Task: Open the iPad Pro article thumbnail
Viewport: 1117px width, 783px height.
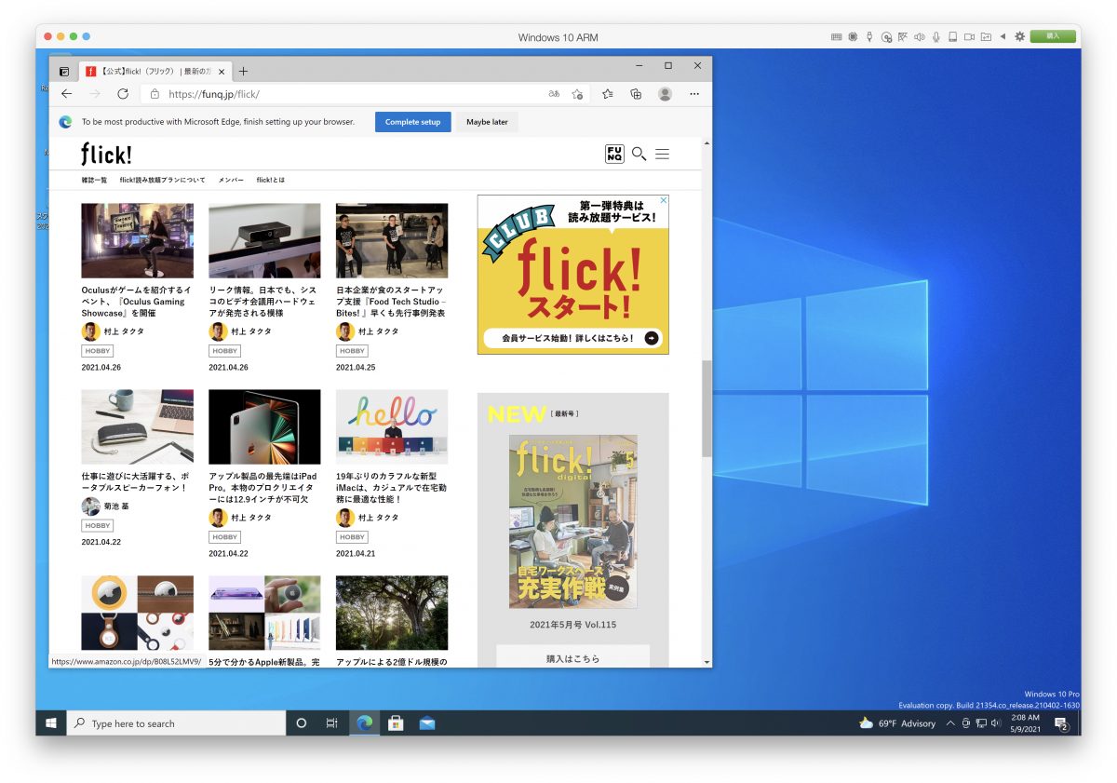Action: [x=264, y=426]
